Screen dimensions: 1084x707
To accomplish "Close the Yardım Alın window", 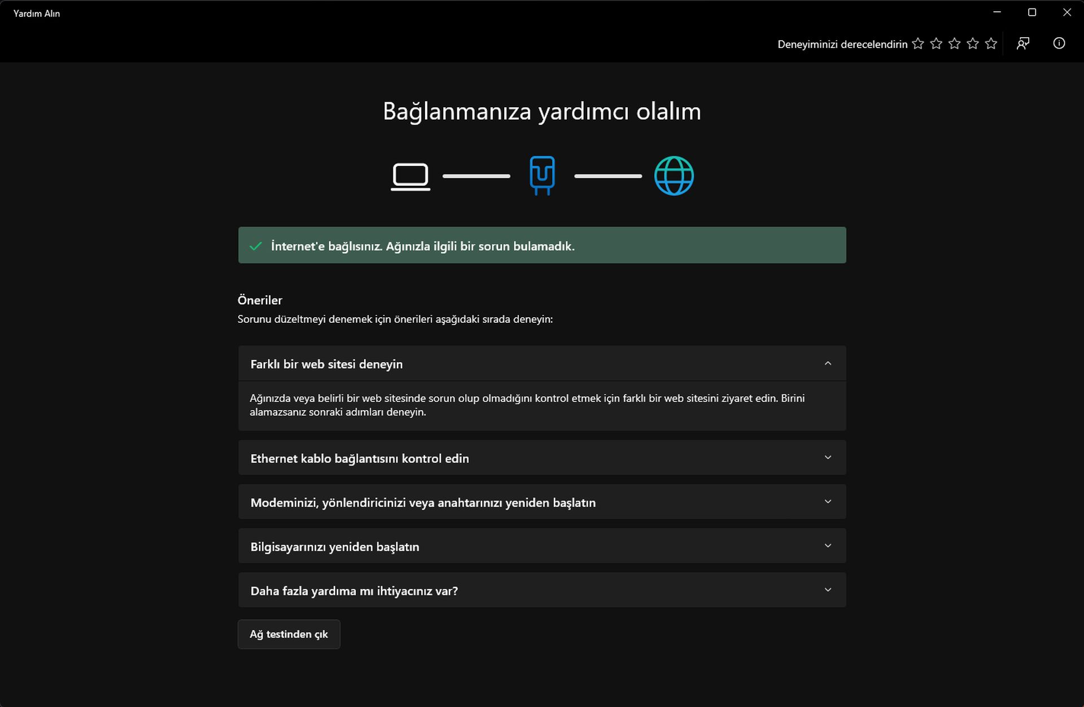I will [1067, 12].
